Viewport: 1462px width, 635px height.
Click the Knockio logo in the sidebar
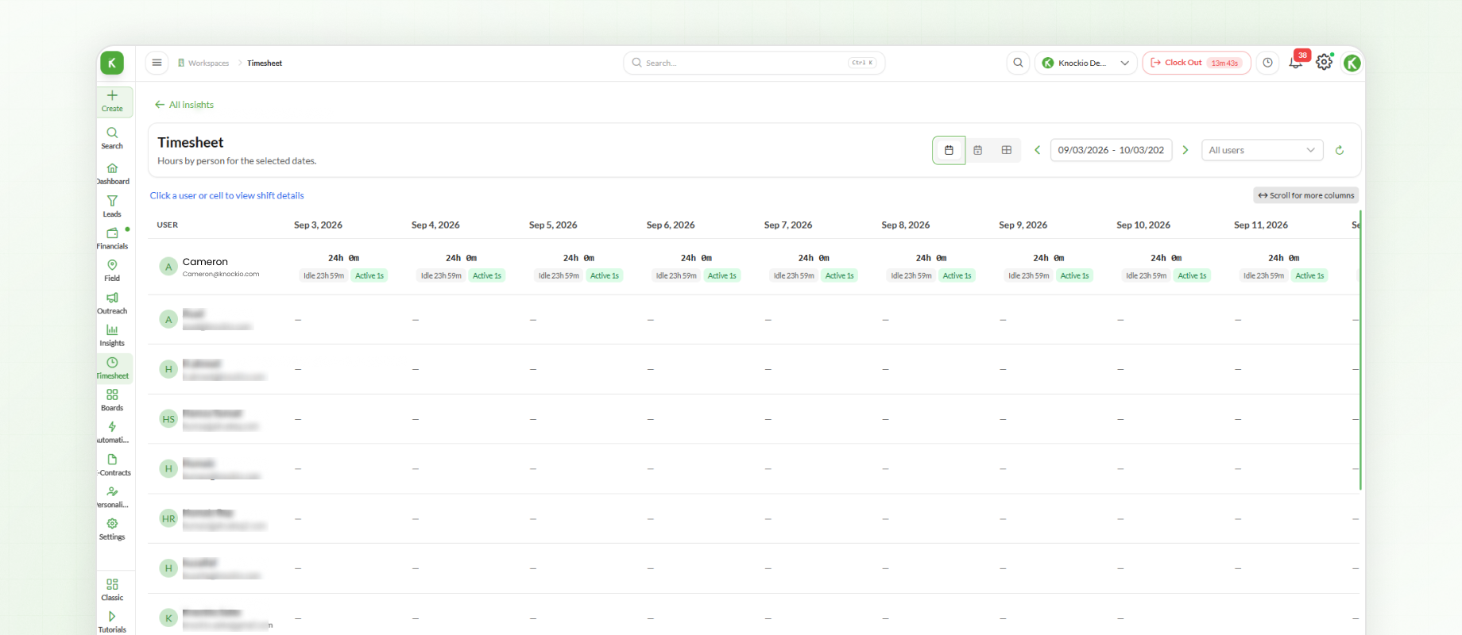click(112, 63)
